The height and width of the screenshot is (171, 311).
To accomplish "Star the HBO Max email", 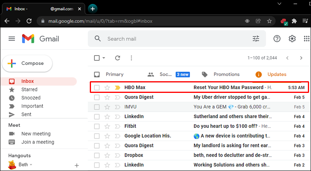I will [x=107, y=87].
